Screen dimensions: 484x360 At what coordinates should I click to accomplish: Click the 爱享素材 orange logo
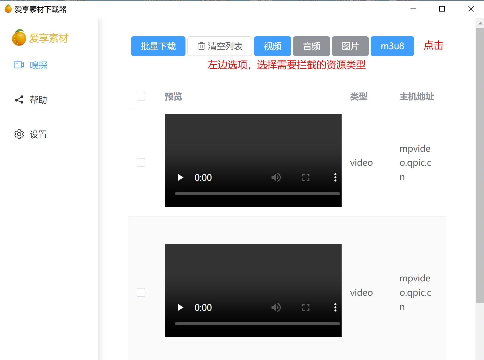pyautogui.click(x=19, y=38)
